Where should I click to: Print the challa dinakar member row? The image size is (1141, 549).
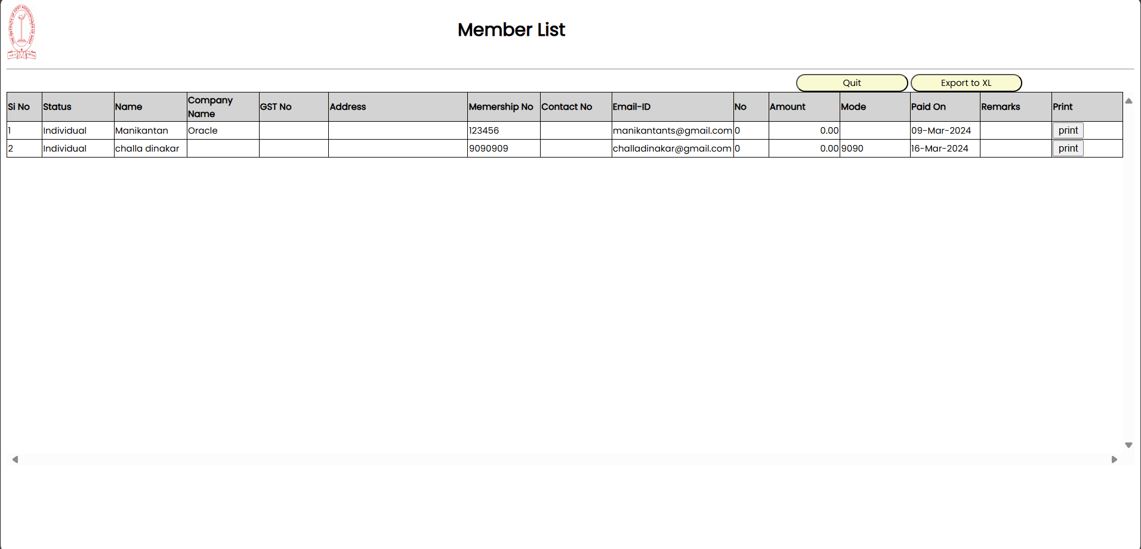1068,149
